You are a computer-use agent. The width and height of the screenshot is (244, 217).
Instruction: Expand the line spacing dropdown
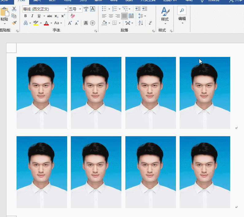145,16
